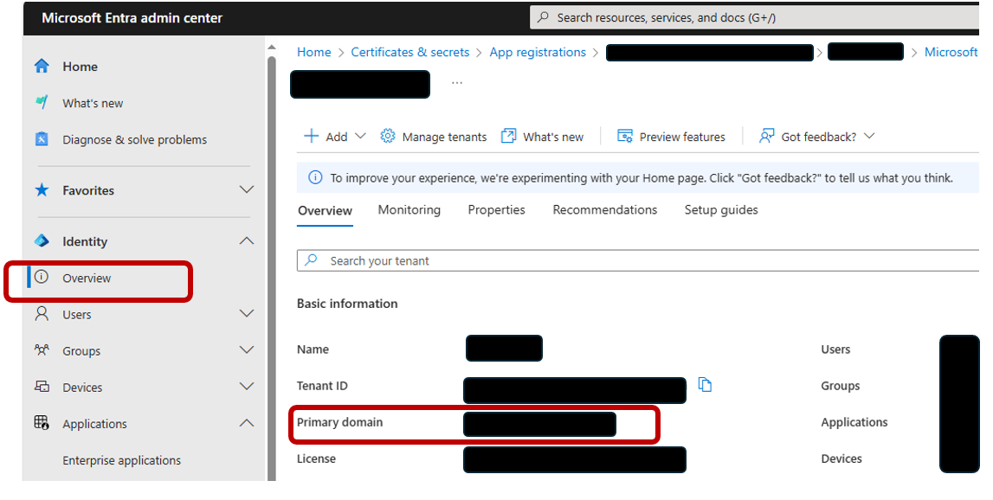Click the Overview info circle icon
Viewport: 993px width, 500px height.
pos(42,277)
